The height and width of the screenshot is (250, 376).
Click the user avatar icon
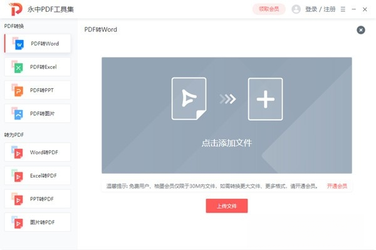point(296,9)
